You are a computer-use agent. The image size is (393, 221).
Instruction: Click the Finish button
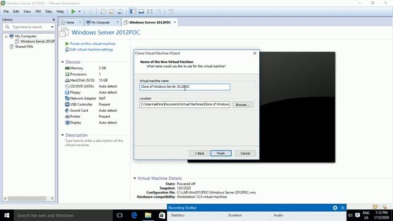tap(221, 153)
